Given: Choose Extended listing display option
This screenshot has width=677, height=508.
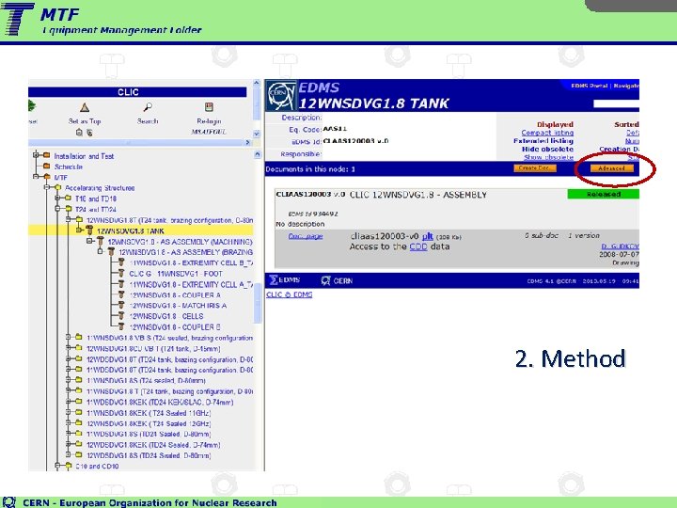Looking at the screenshot, I should point(543,141).
